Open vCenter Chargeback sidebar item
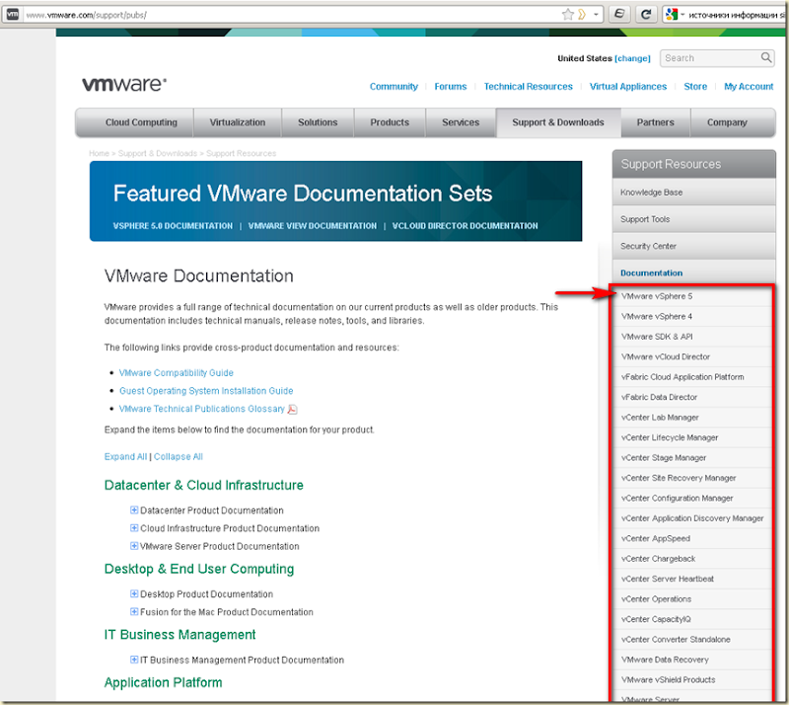This screenshot has height=705, width=789. pyautogui.click(x=692, y=558)
